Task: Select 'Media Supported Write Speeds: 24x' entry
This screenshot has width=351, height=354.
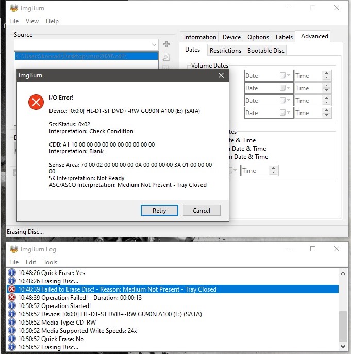Action: (x=173, y=330)
